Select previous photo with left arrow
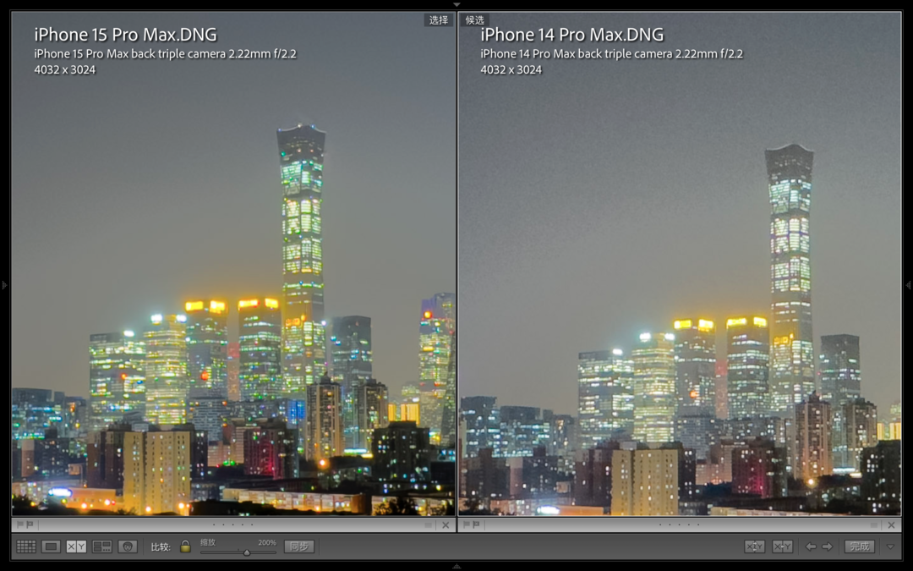913x571 pixels. coord(811,546)
